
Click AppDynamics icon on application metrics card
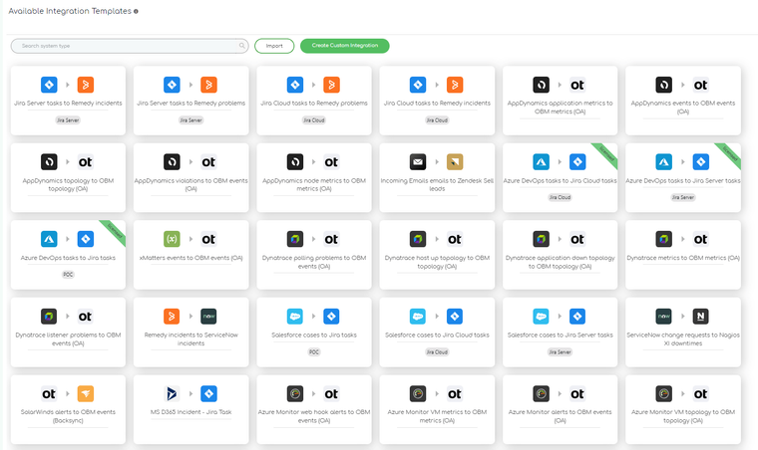coord(541,85)
